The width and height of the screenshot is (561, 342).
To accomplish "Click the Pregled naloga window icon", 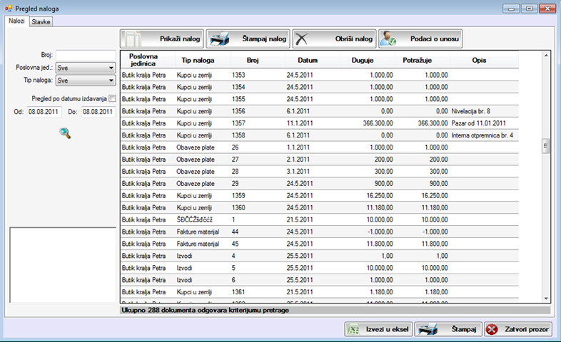I will tap(9, 8).
